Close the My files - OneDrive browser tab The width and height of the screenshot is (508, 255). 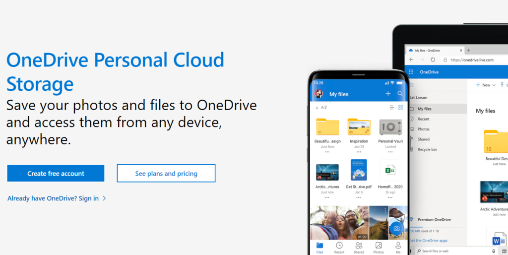461,50
